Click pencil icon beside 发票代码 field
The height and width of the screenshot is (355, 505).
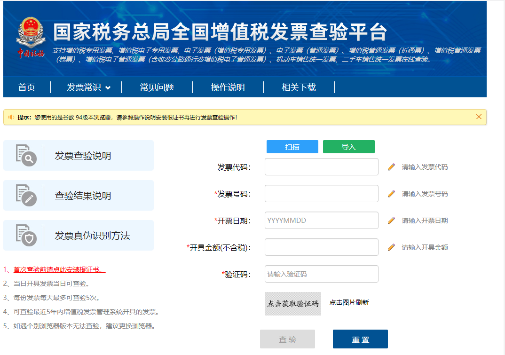click(391, 167)
